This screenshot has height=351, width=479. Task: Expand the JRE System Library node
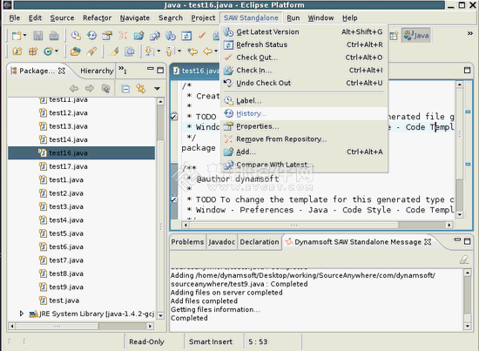click(22, 314)
